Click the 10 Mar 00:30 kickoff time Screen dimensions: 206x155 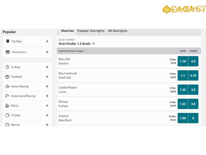point(172,118)
